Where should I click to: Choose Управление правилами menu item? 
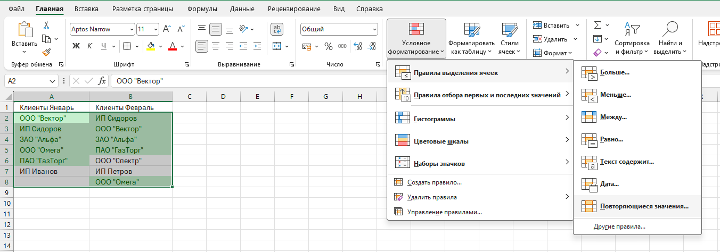(481, 212)
